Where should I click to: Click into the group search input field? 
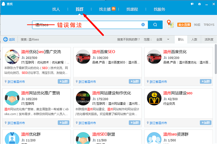click(x=90, y=25)
